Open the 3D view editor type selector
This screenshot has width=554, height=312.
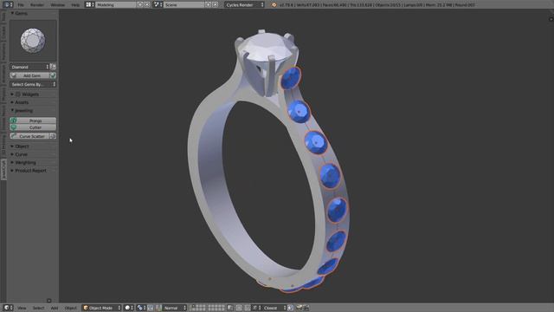[x=8, y=308]
